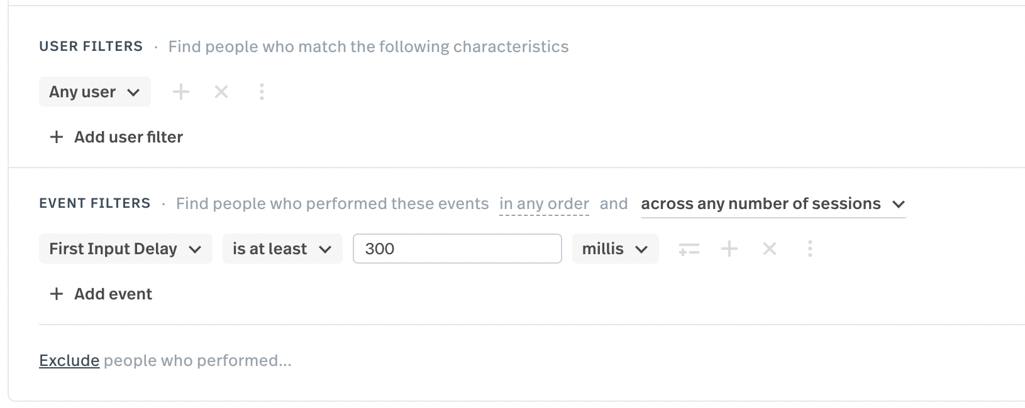1025x408 pixels.
Task: Click Add user filter
Action: (128, 137)
